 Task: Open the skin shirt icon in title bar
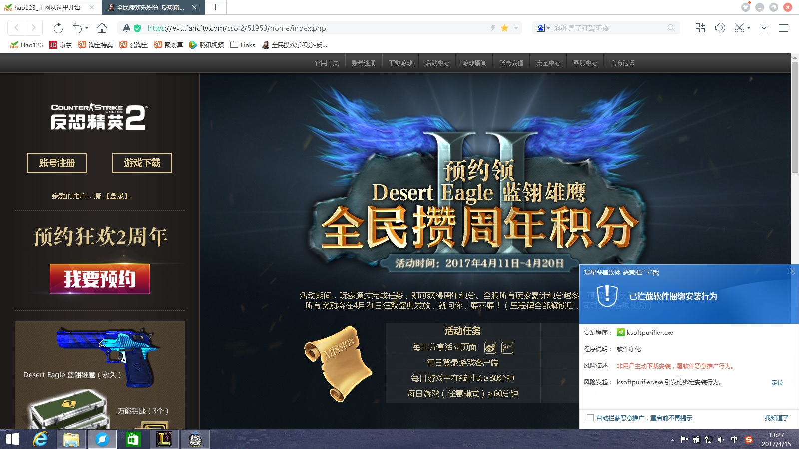click(x=746, y=7)
